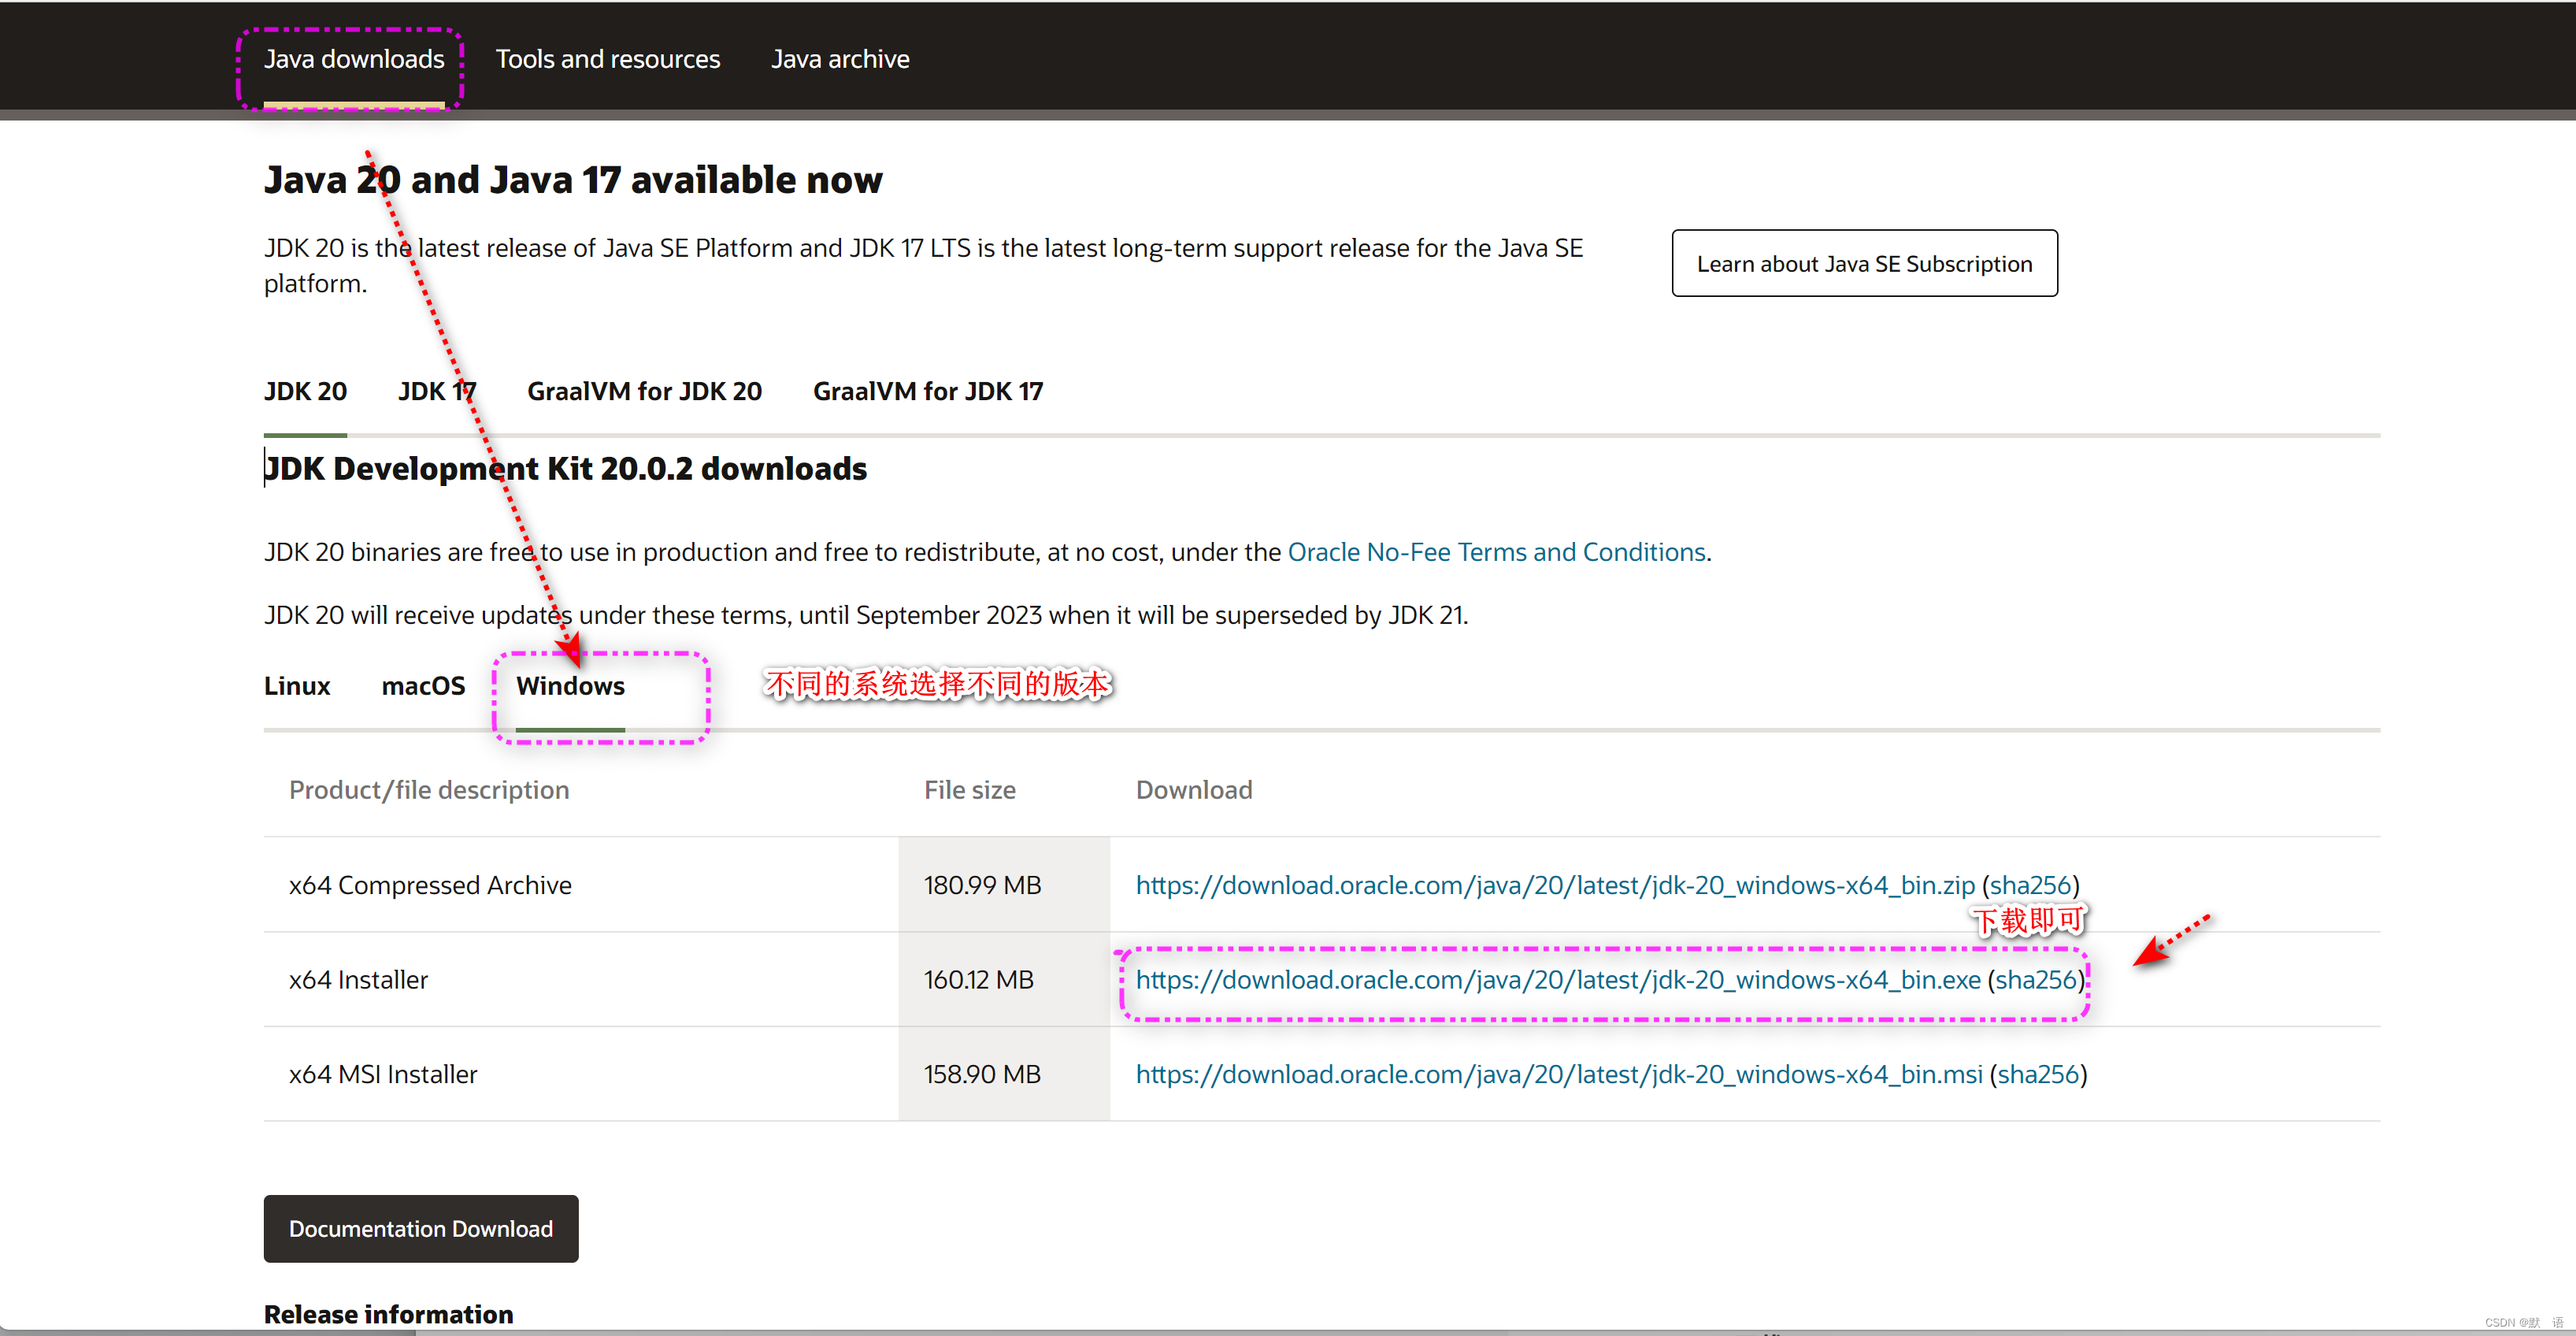Select the JDK 20 tab
This screenshot has height=1336, width=2576.
pyautogui.click(x=305, y=391)
